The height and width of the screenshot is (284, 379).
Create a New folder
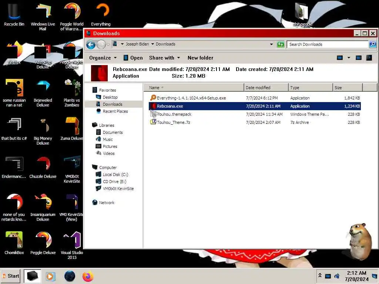point(200,58)
